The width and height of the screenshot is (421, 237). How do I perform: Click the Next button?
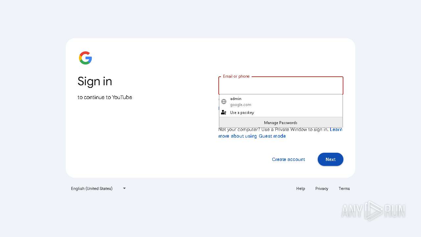click(x=331, y=159)
